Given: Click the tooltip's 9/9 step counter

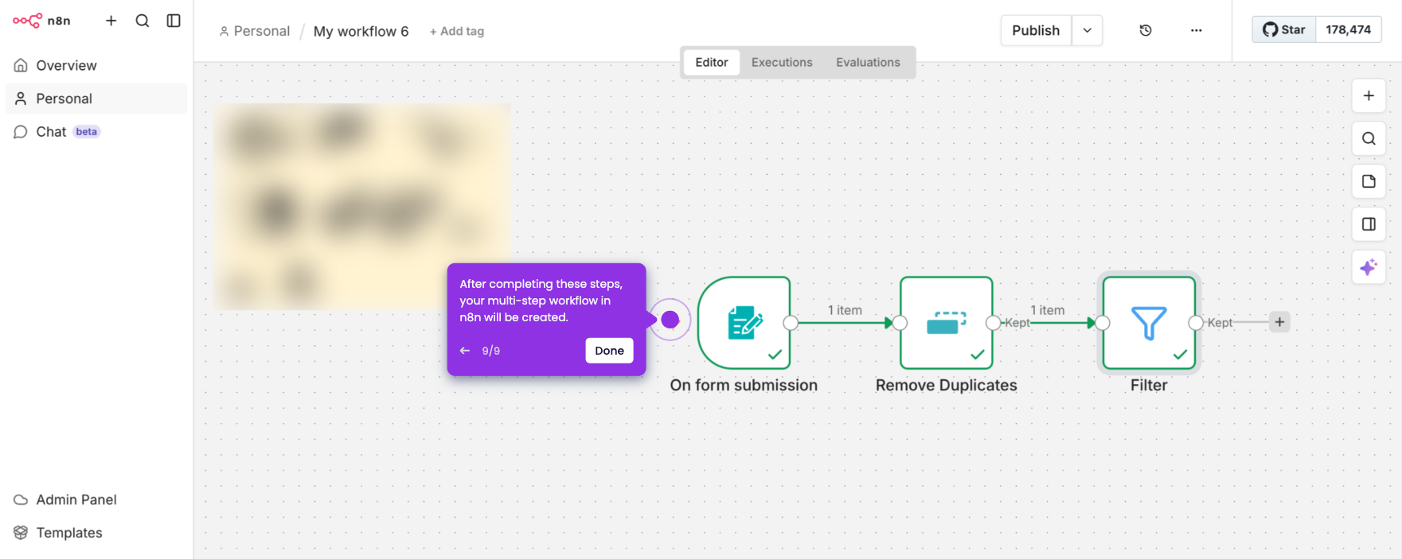Looking at the screenshot, I should click(x=491, y=351).
